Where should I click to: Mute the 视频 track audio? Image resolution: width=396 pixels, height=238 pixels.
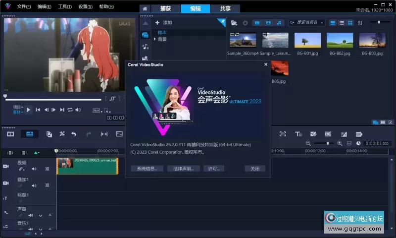tap(34, 169)
